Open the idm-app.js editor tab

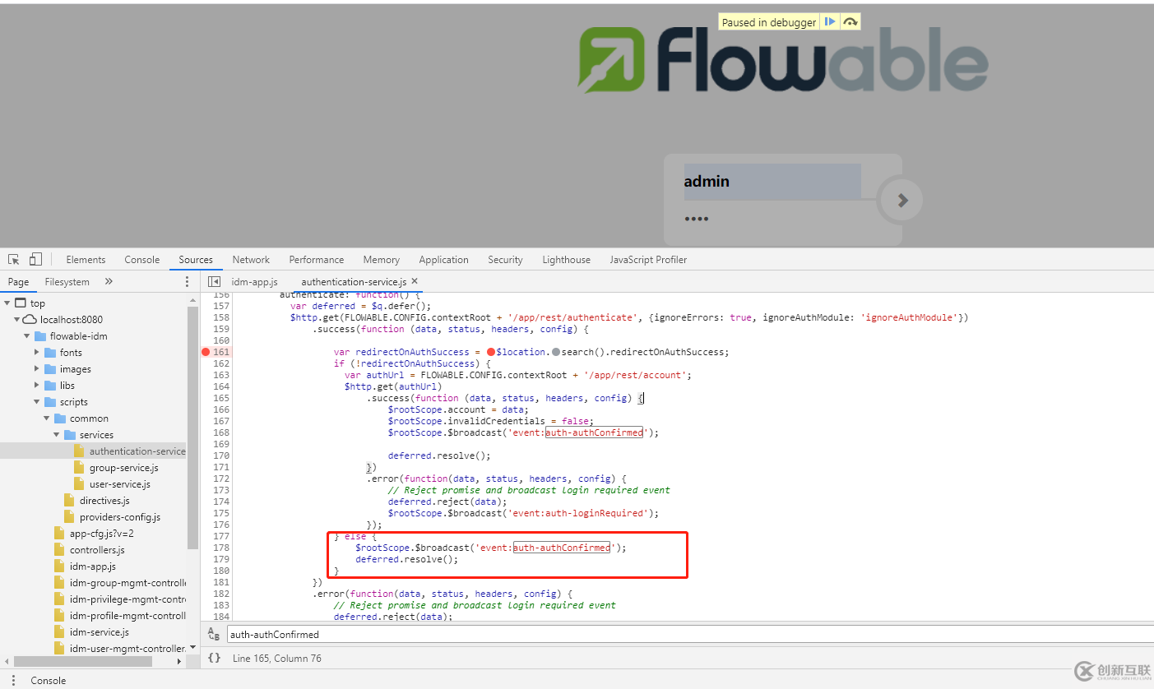[x=255, y=281]
